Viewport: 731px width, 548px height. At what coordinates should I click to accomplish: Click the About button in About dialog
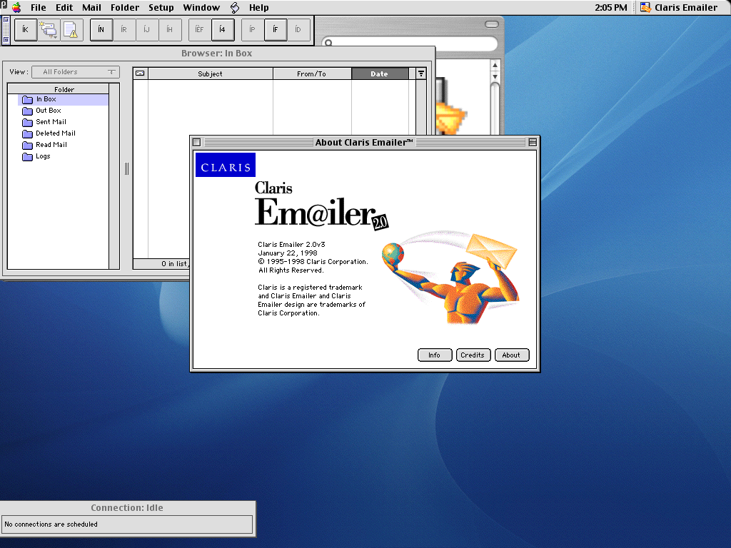point(511,355)
